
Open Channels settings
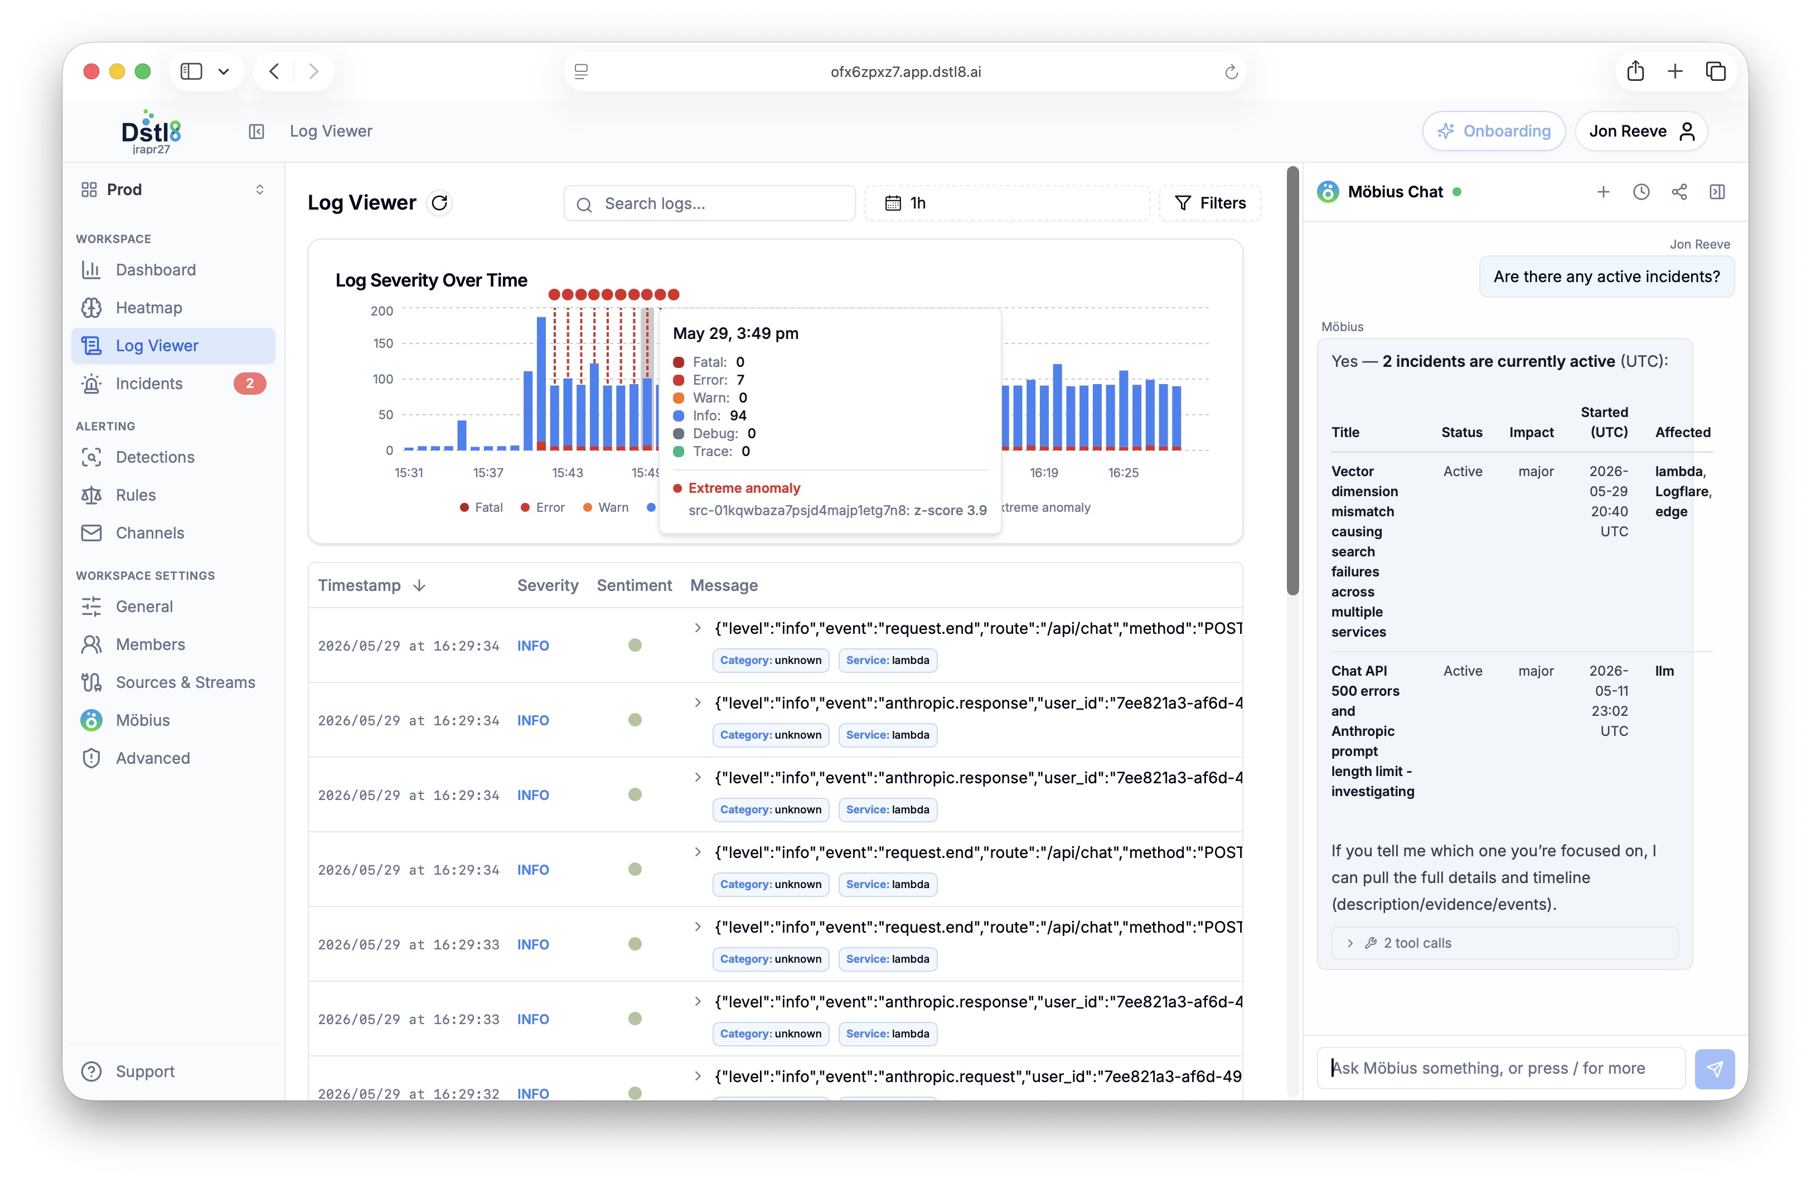tap(173, 534)
